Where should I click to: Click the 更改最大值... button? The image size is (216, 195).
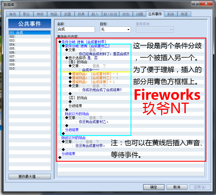[30, 176]
